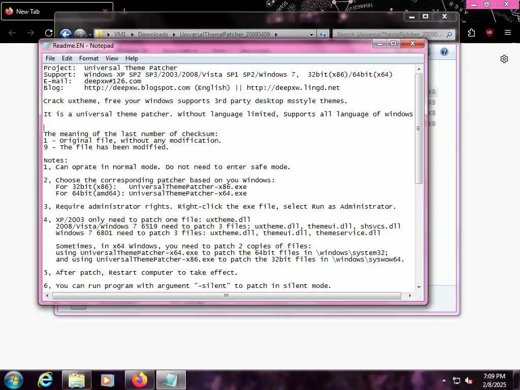Viewport: 520px width, 390px height.
Task: Switch to Firefox from the taskbar
Action: coord(139,380)
